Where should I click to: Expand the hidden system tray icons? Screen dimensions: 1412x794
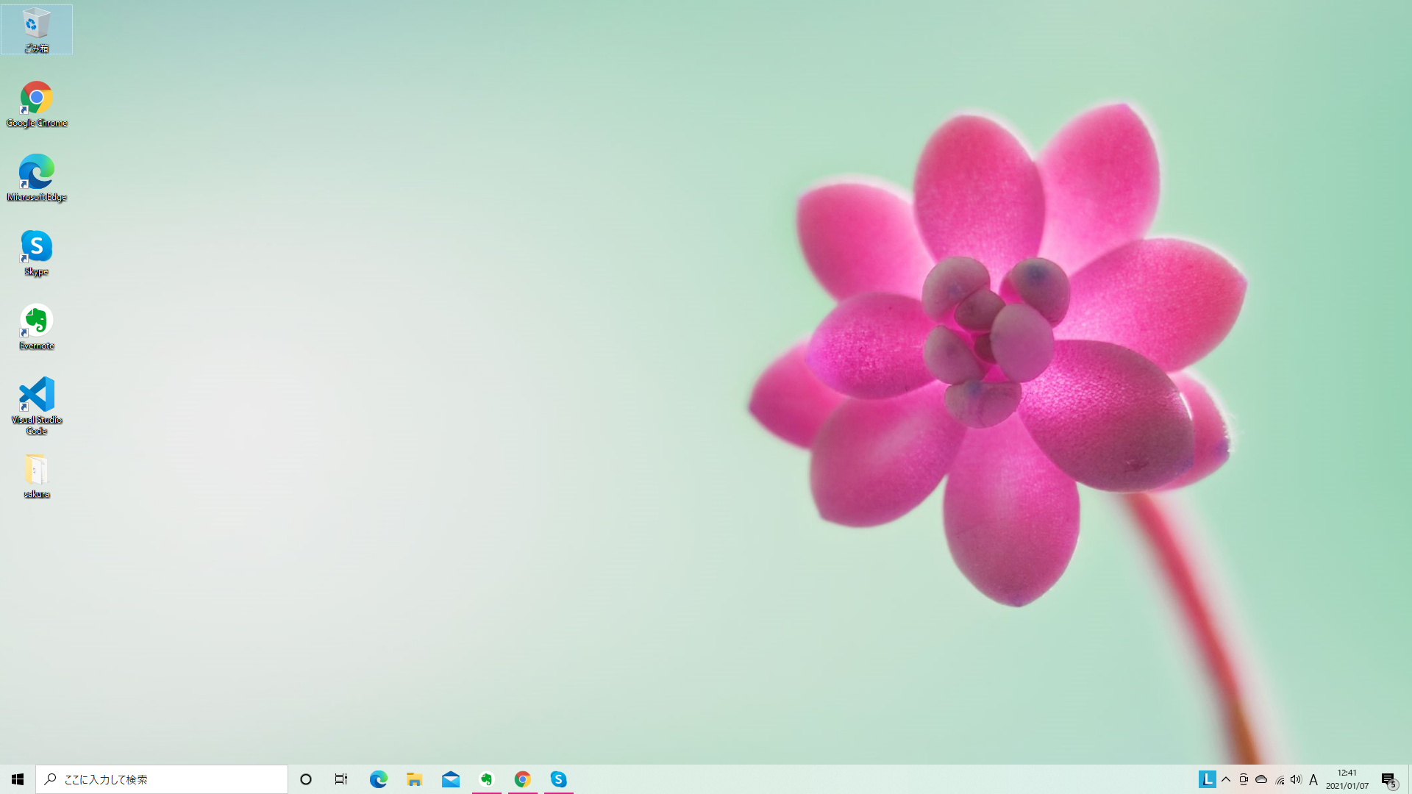(1226, 779)
